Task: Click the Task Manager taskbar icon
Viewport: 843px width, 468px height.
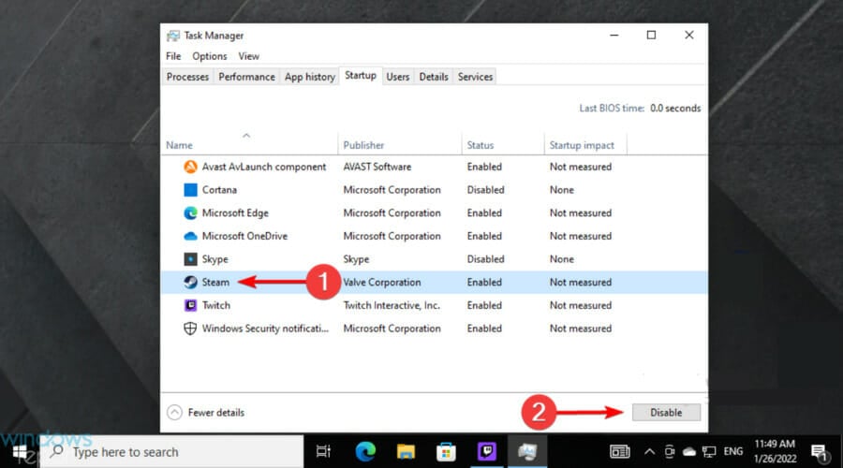Action: click(527, 452)
